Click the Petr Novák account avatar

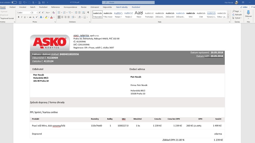(236, 3)
